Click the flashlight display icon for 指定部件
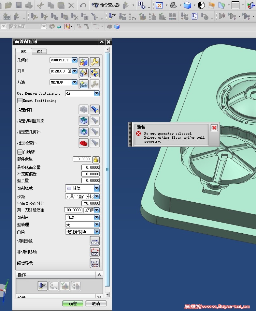 (x=95, y=109)
